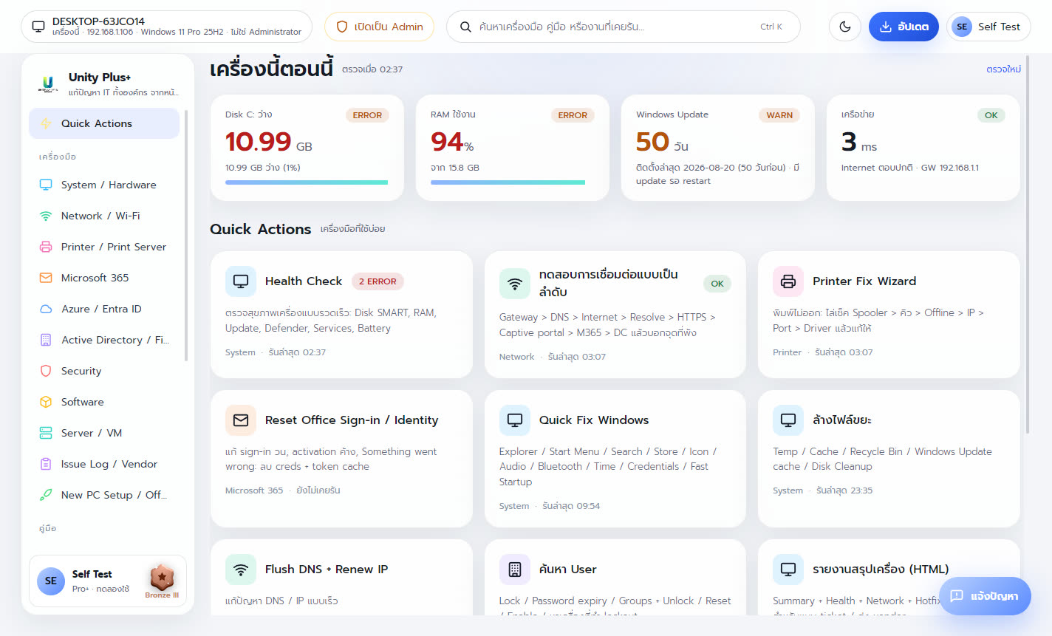Screen dimensions: 1052x636
Task: Click the Printer Fix Wizard card icon
Action: tap(788, 281)
